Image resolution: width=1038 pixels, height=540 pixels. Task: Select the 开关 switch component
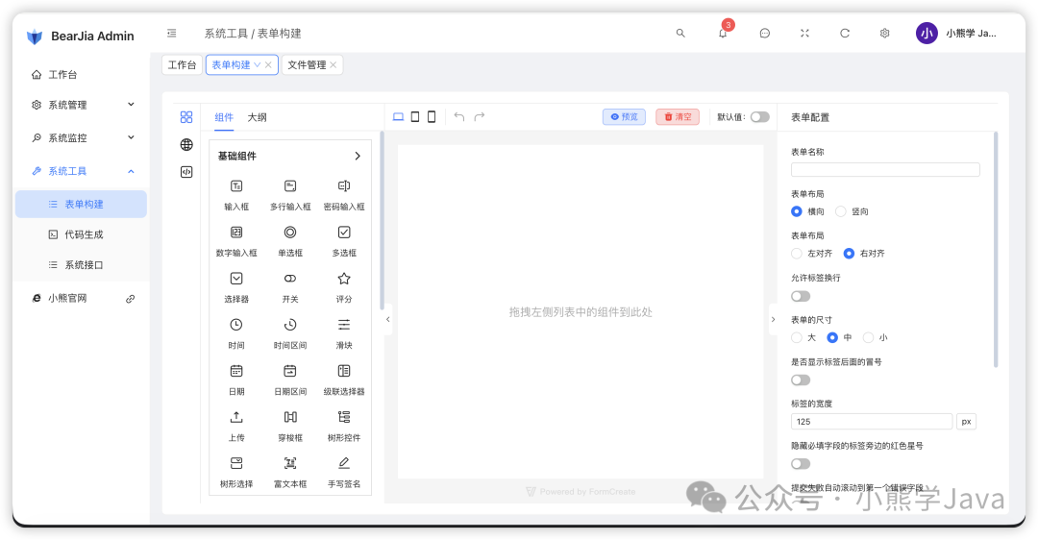[290, 288]
